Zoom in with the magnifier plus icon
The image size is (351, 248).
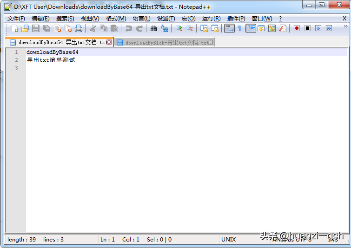click(x=179, y=28)
